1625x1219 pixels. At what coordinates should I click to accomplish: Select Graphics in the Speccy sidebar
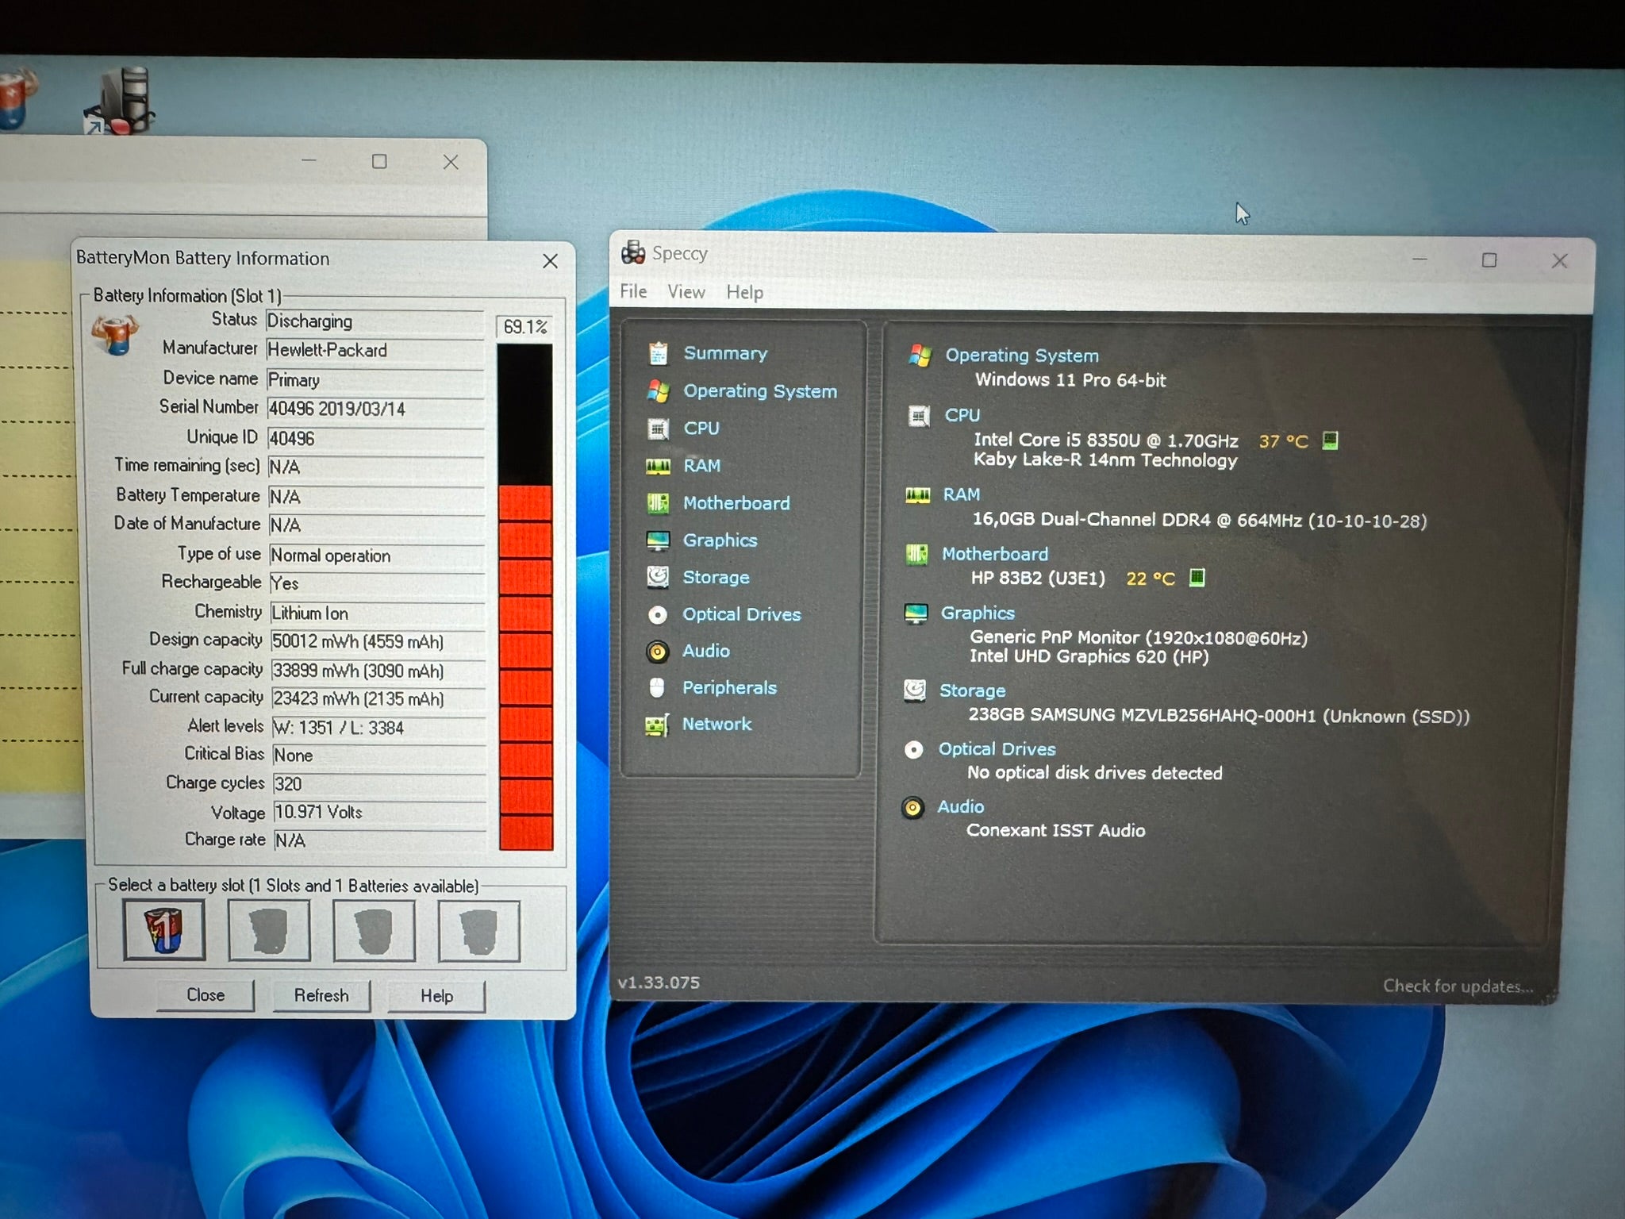(720, 540)
